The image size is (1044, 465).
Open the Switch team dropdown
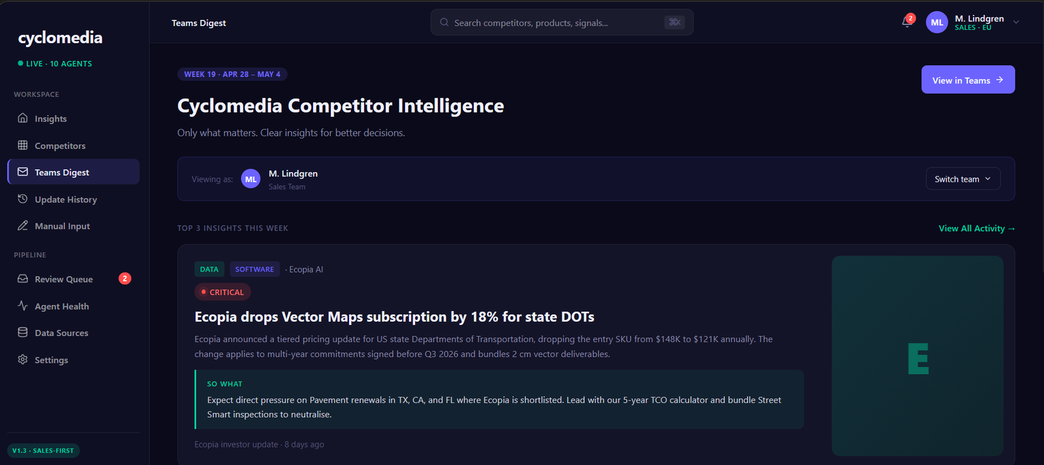click(x=963, y=179)
